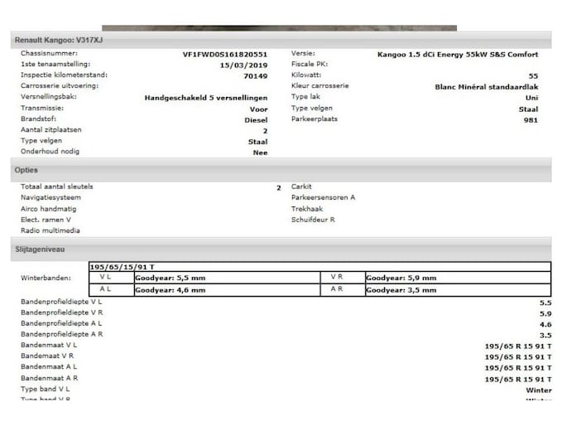The height and width of the screenshot is (426, 567).
Task: Click Blanc Minéral standaardlak colour value
Action: click(486, 86)
